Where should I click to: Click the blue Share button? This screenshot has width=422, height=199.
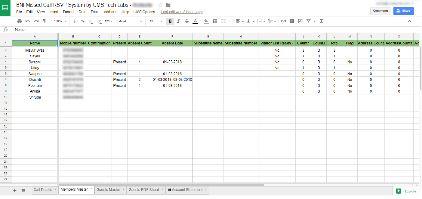click(403, 11)
